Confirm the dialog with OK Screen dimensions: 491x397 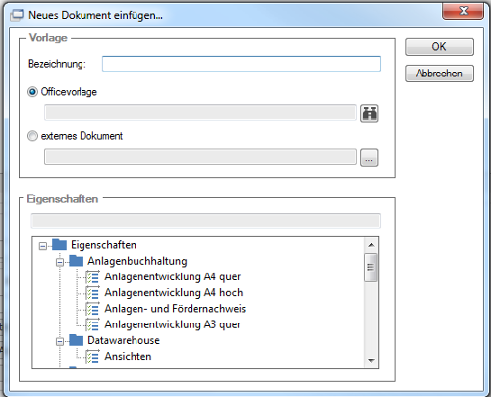(439, 47)
